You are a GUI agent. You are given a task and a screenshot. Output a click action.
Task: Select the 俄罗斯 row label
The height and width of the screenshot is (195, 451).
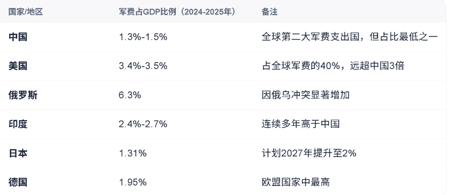[x=23, y=95]
